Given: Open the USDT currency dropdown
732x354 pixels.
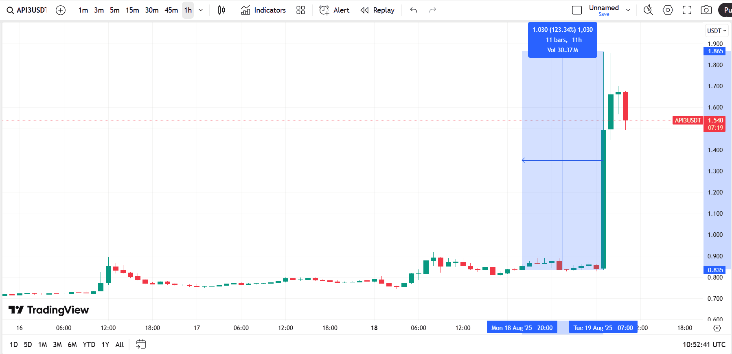Looking at the screenshot, I should [x=716, y=31].
